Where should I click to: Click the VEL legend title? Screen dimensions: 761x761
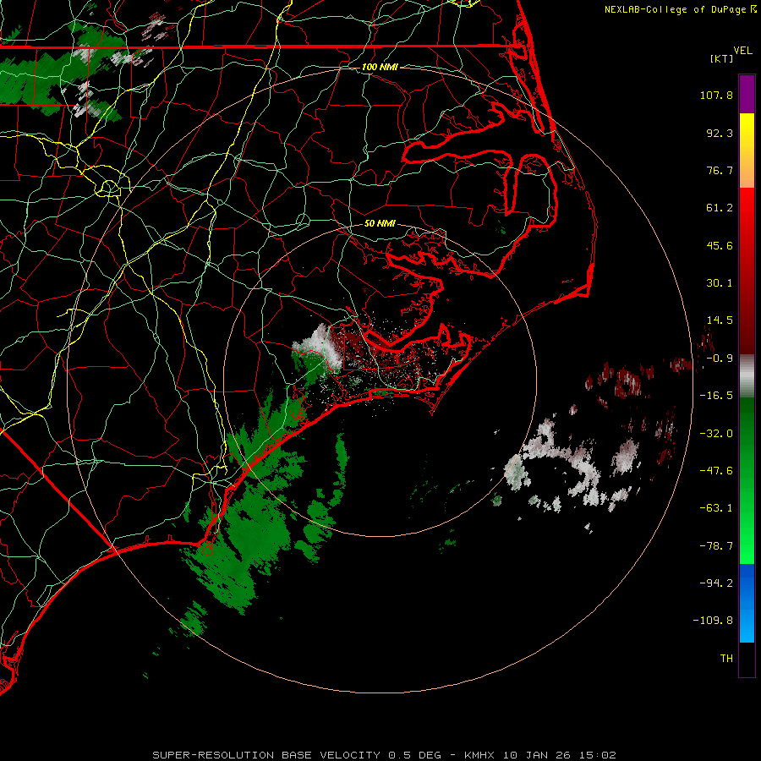point(742,51)
